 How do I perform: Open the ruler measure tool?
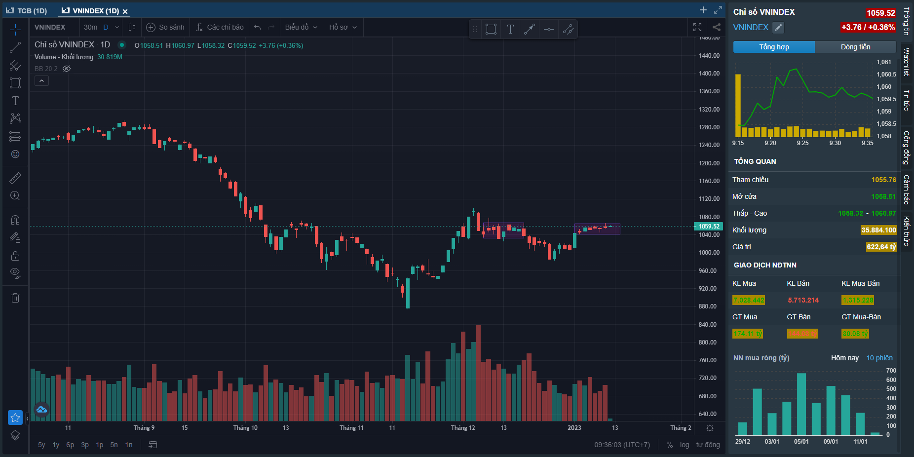[x=15, y=178]
